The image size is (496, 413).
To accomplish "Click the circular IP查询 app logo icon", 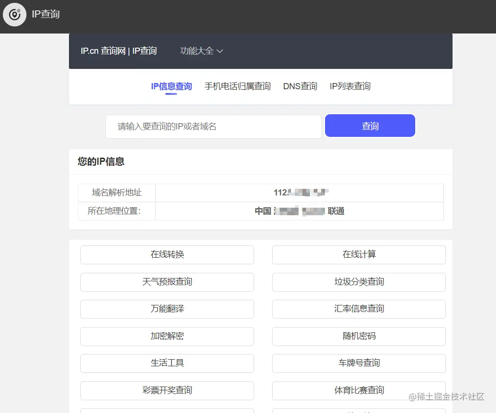I will 15,15.
